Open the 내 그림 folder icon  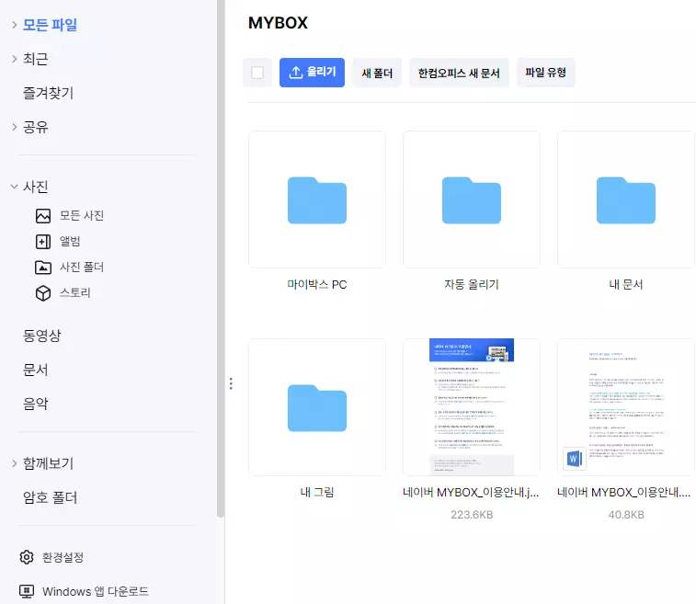click(x=317, y=408)
